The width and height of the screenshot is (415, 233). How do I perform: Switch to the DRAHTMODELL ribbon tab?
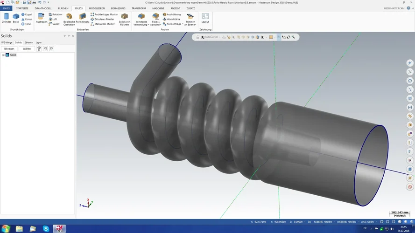(43, 8)
